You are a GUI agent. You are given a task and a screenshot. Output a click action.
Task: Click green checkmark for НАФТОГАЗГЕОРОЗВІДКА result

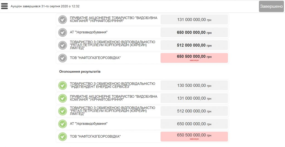pyautogui.click(x=63, y=137)
